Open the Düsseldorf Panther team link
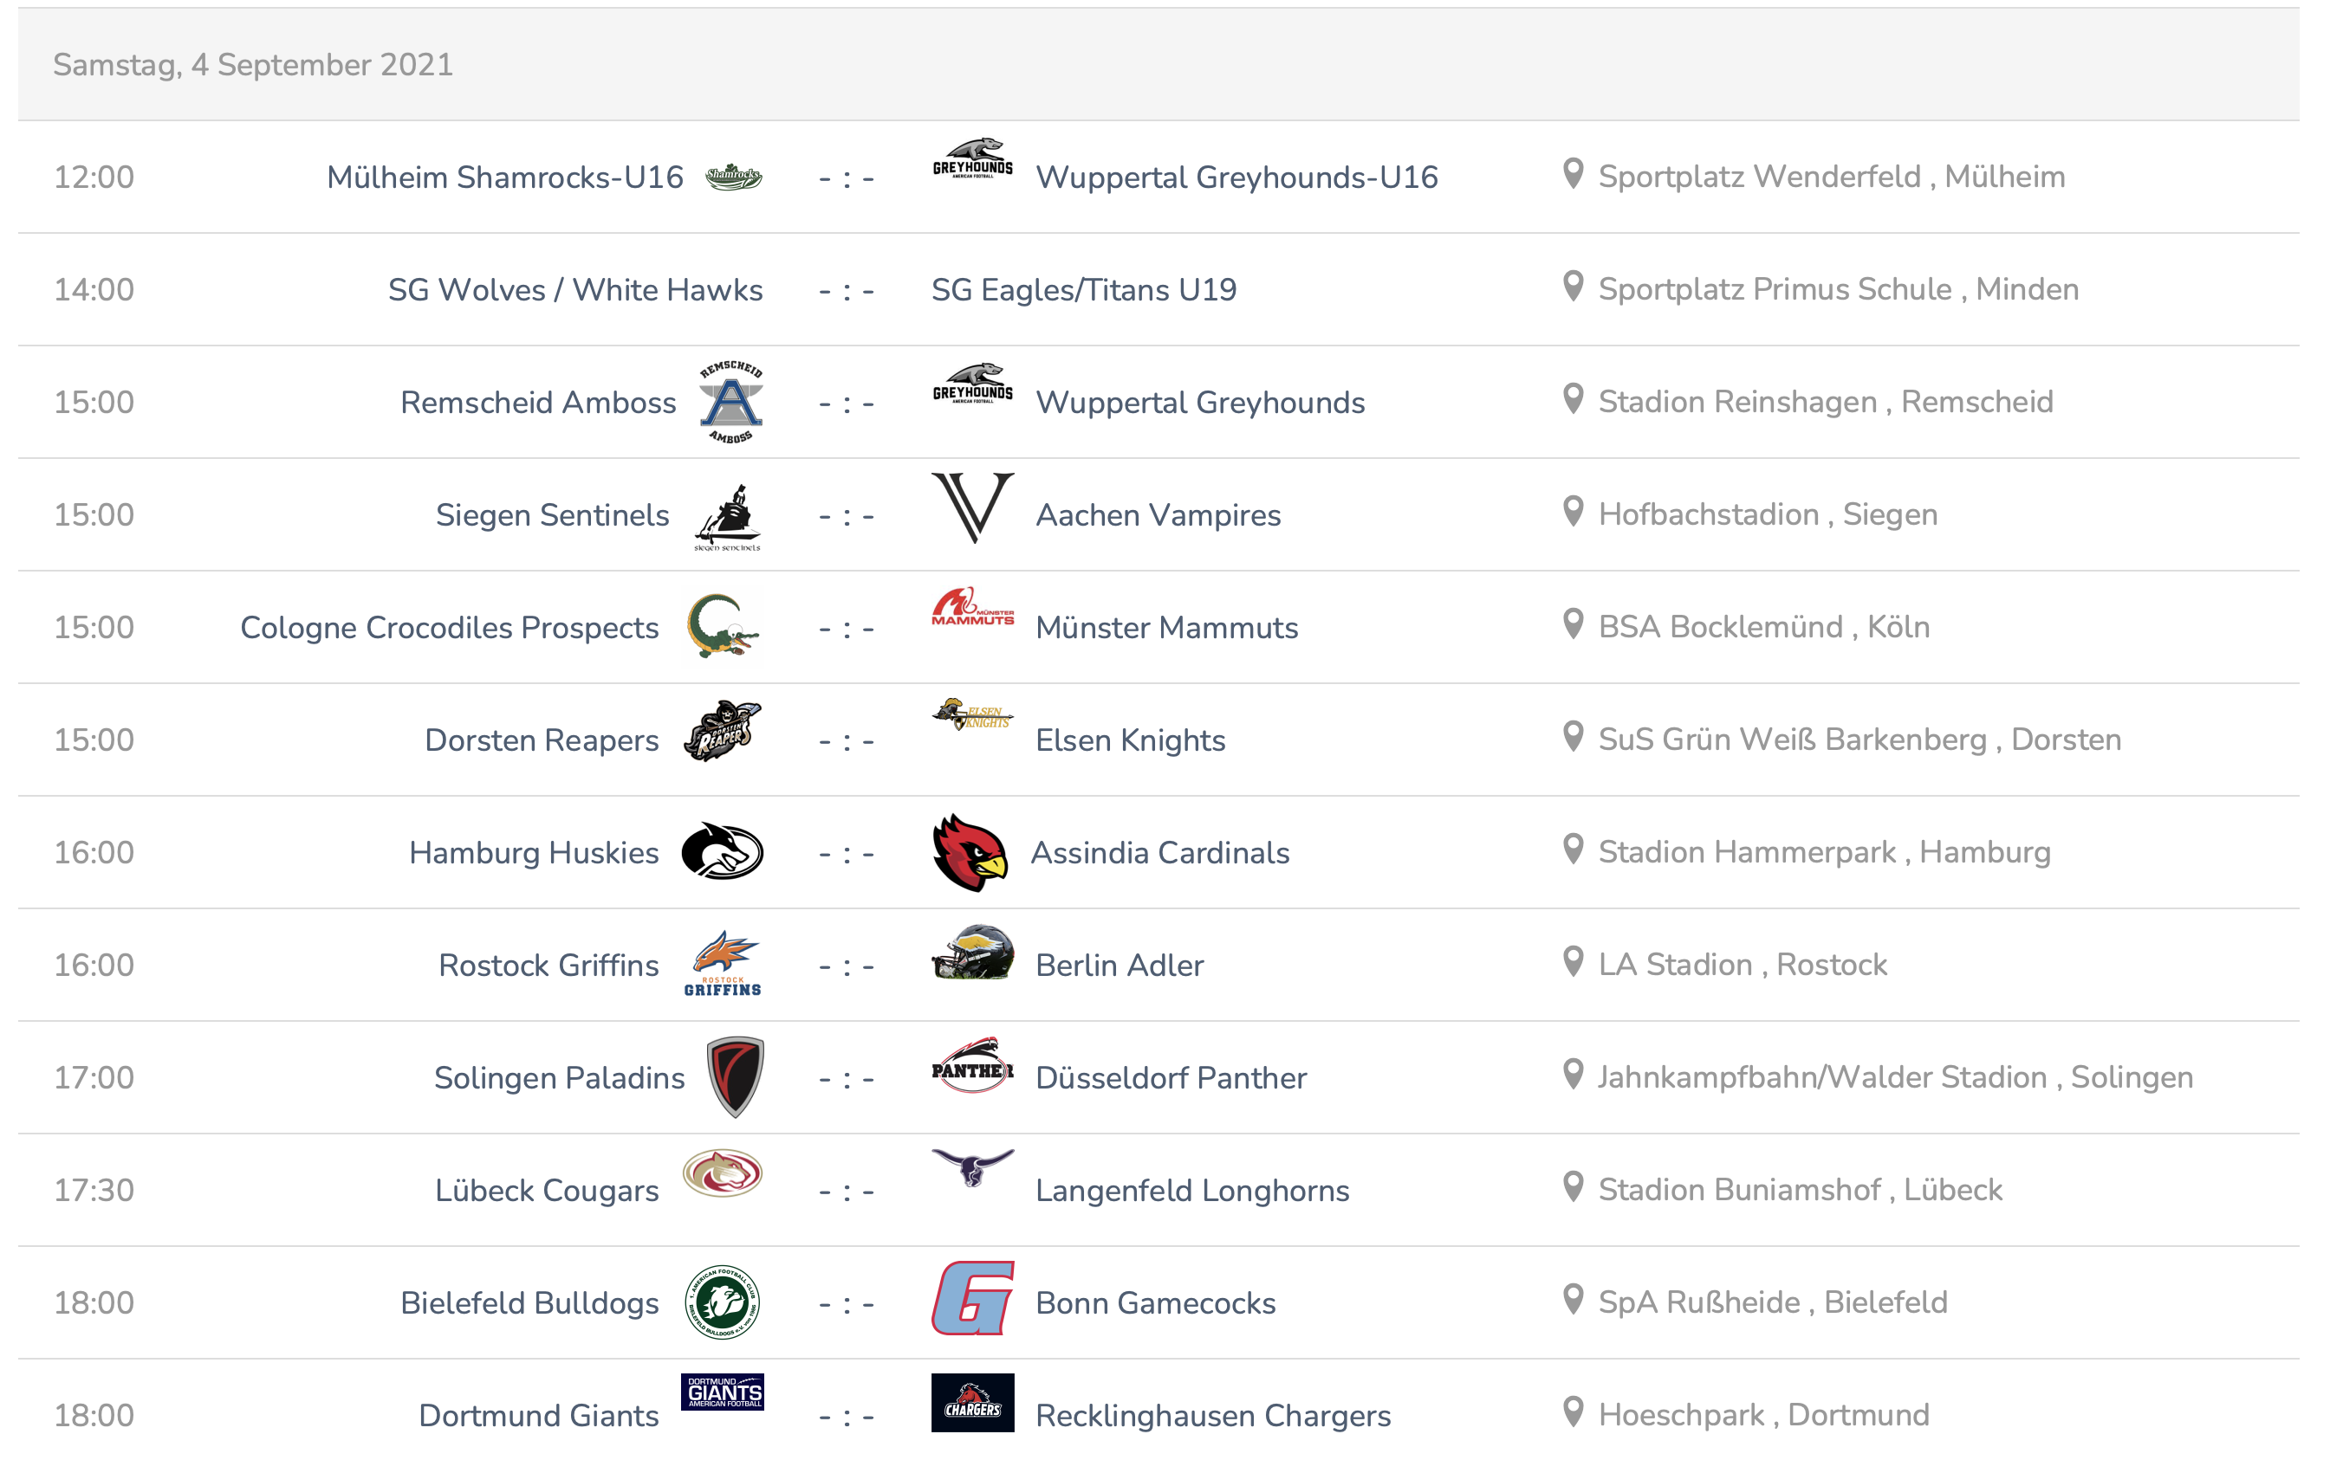Viewport: 2343px width, 1460px height. click(1170, 1077)
